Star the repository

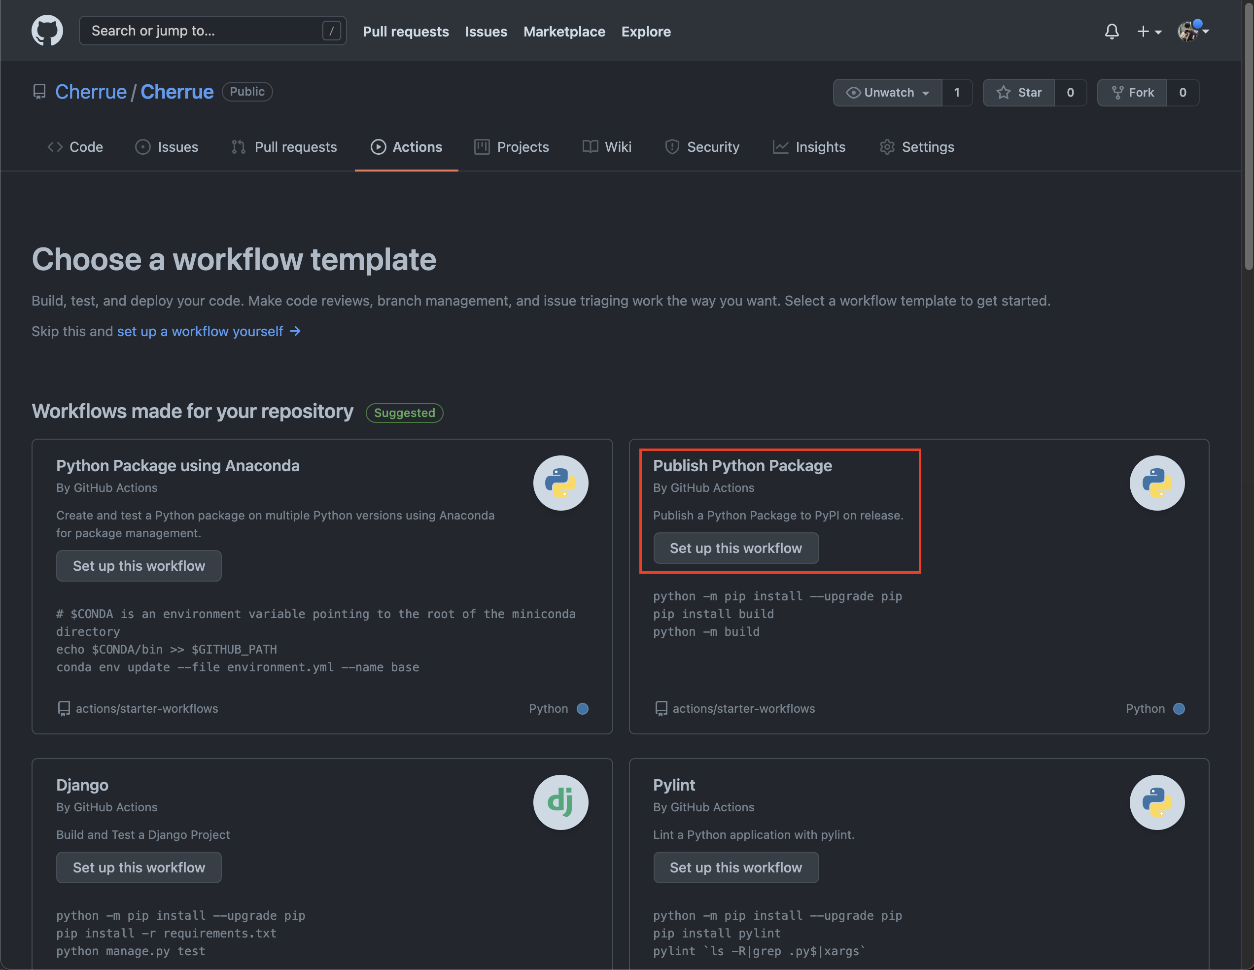pyautogui.click(x=1018, y=92)
